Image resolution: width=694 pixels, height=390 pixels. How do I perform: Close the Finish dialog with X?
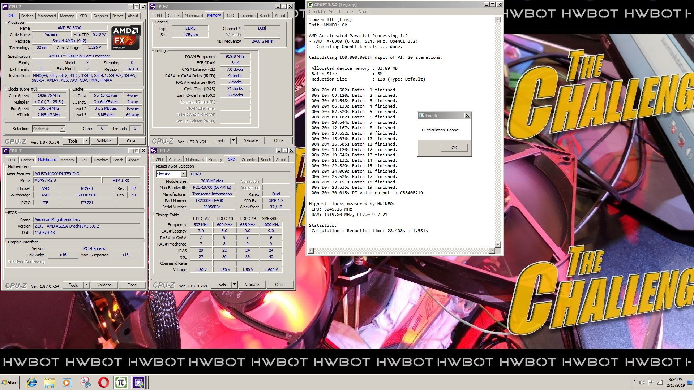pos(467,116)
